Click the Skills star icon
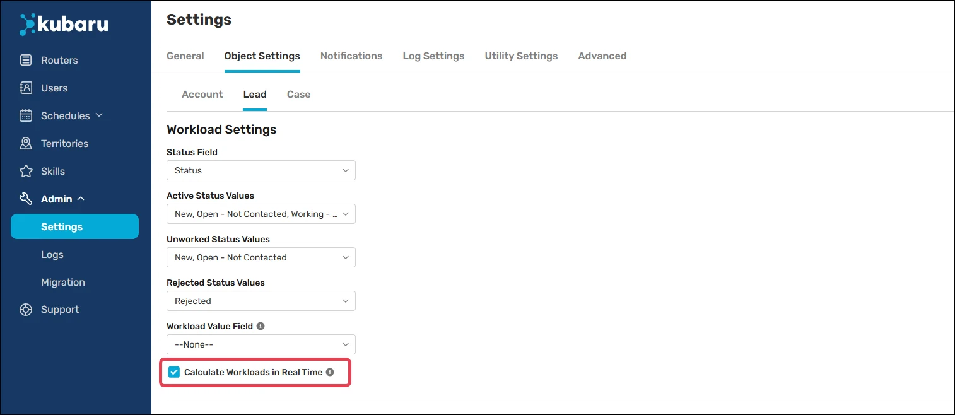 (x=26, y=172)
